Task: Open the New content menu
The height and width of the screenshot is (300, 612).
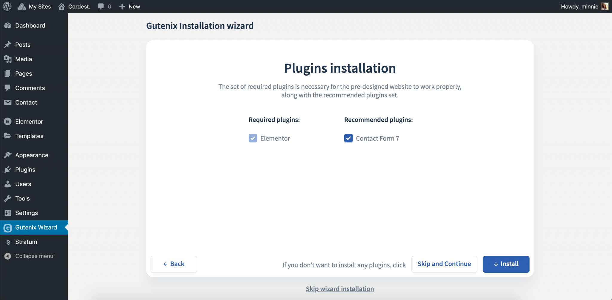Action: tap(129, 7)
